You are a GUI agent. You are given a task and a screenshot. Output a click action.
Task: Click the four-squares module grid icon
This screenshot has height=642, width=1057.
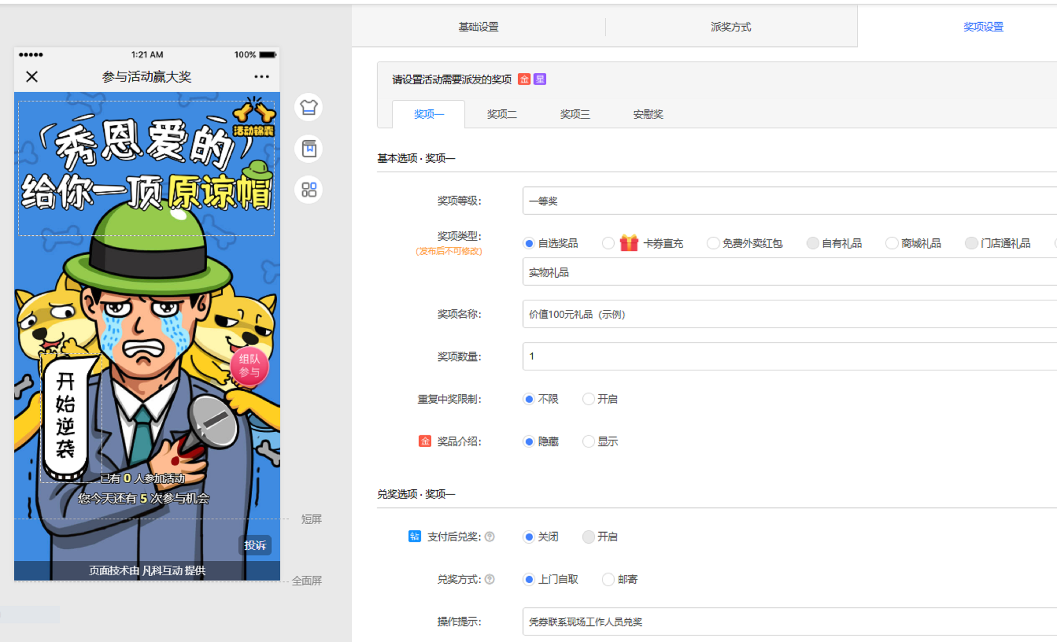pyautogui.click(x=308, y=190)
